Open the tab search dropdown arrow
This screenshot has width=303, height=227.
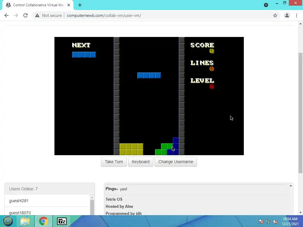point(266,5)
